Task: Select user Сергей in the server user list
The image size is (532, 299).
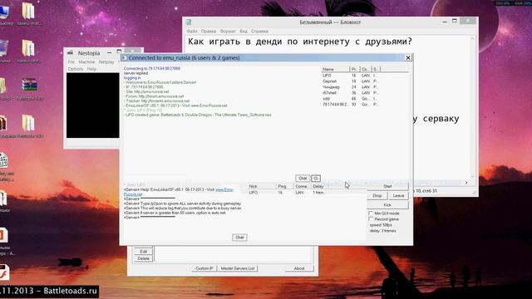Action: click(x=350, y=81)
